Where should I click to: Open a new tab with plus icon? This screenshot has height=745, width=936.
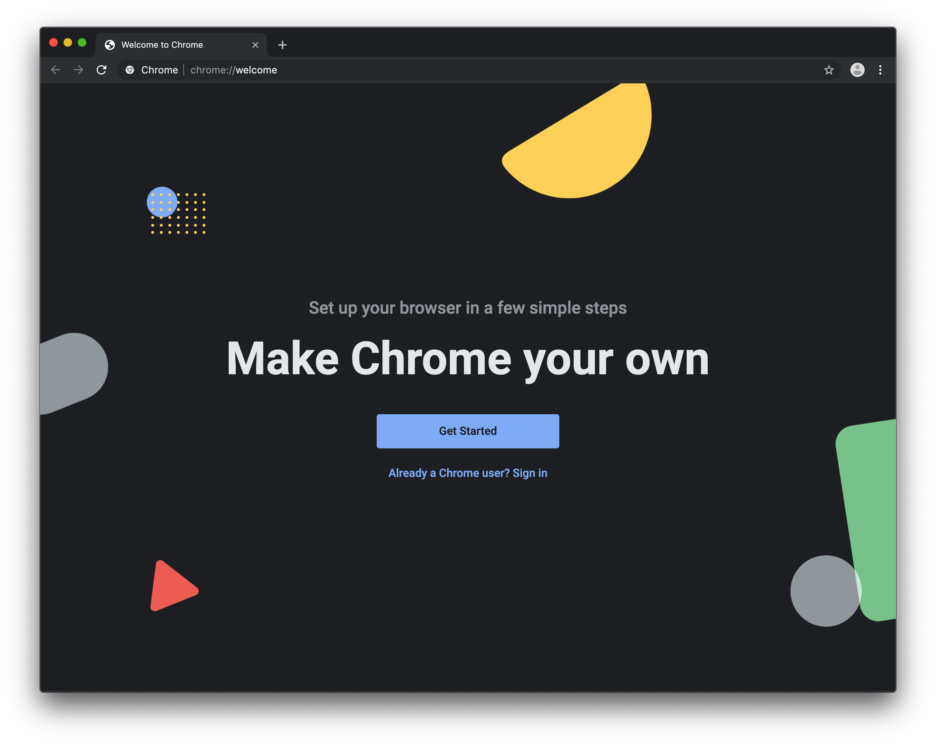coord(283,45)
